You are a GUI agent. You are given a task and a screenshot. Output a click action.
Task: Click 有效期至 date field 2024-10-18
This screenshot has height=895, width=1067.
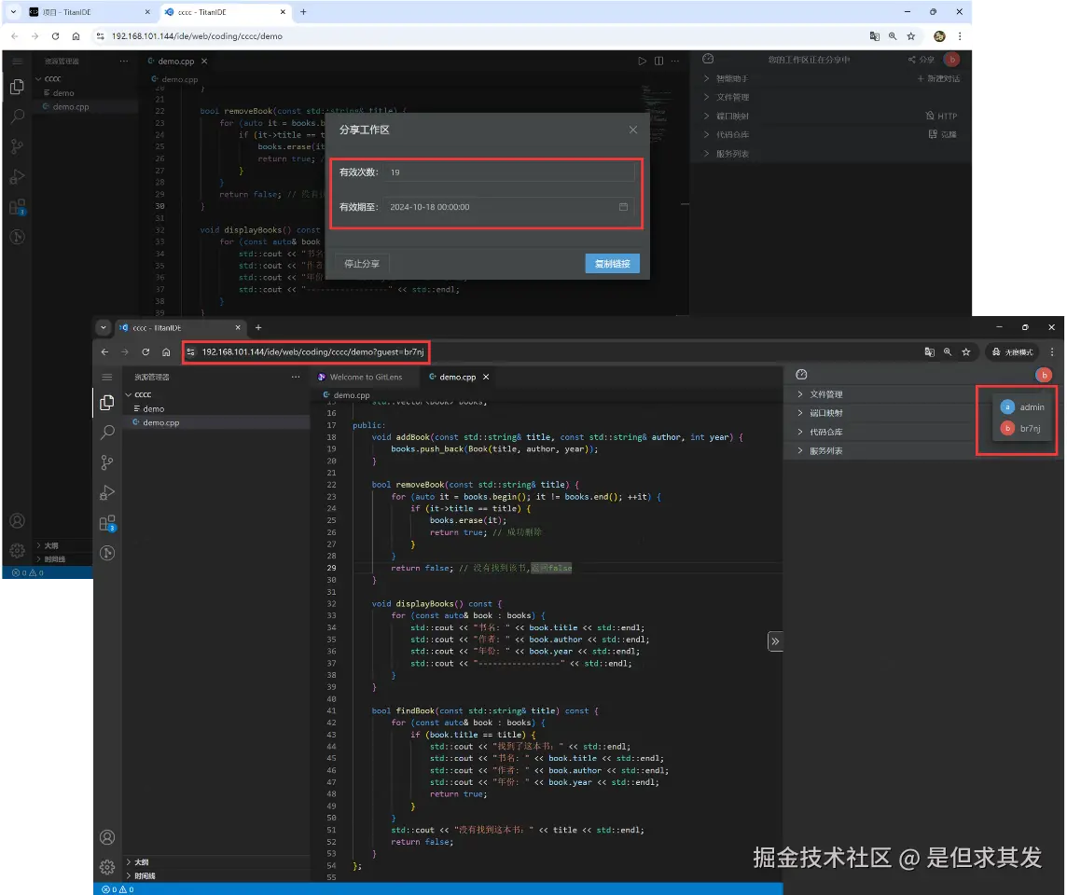pos(509,207)
